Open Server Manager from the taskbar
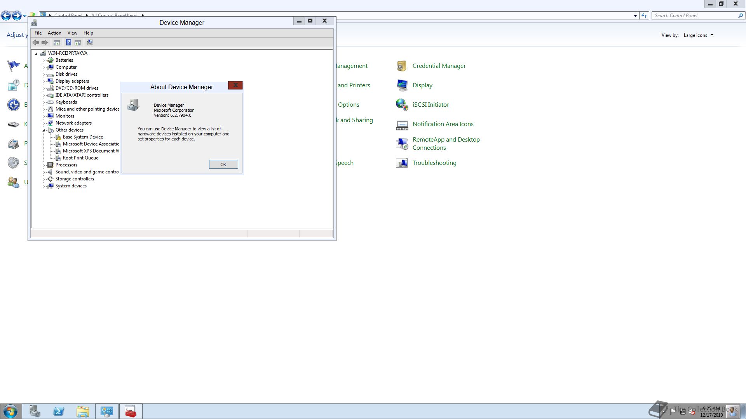Image resolution: width=746 pixels, height=419 pixels. tap(35, 411)
